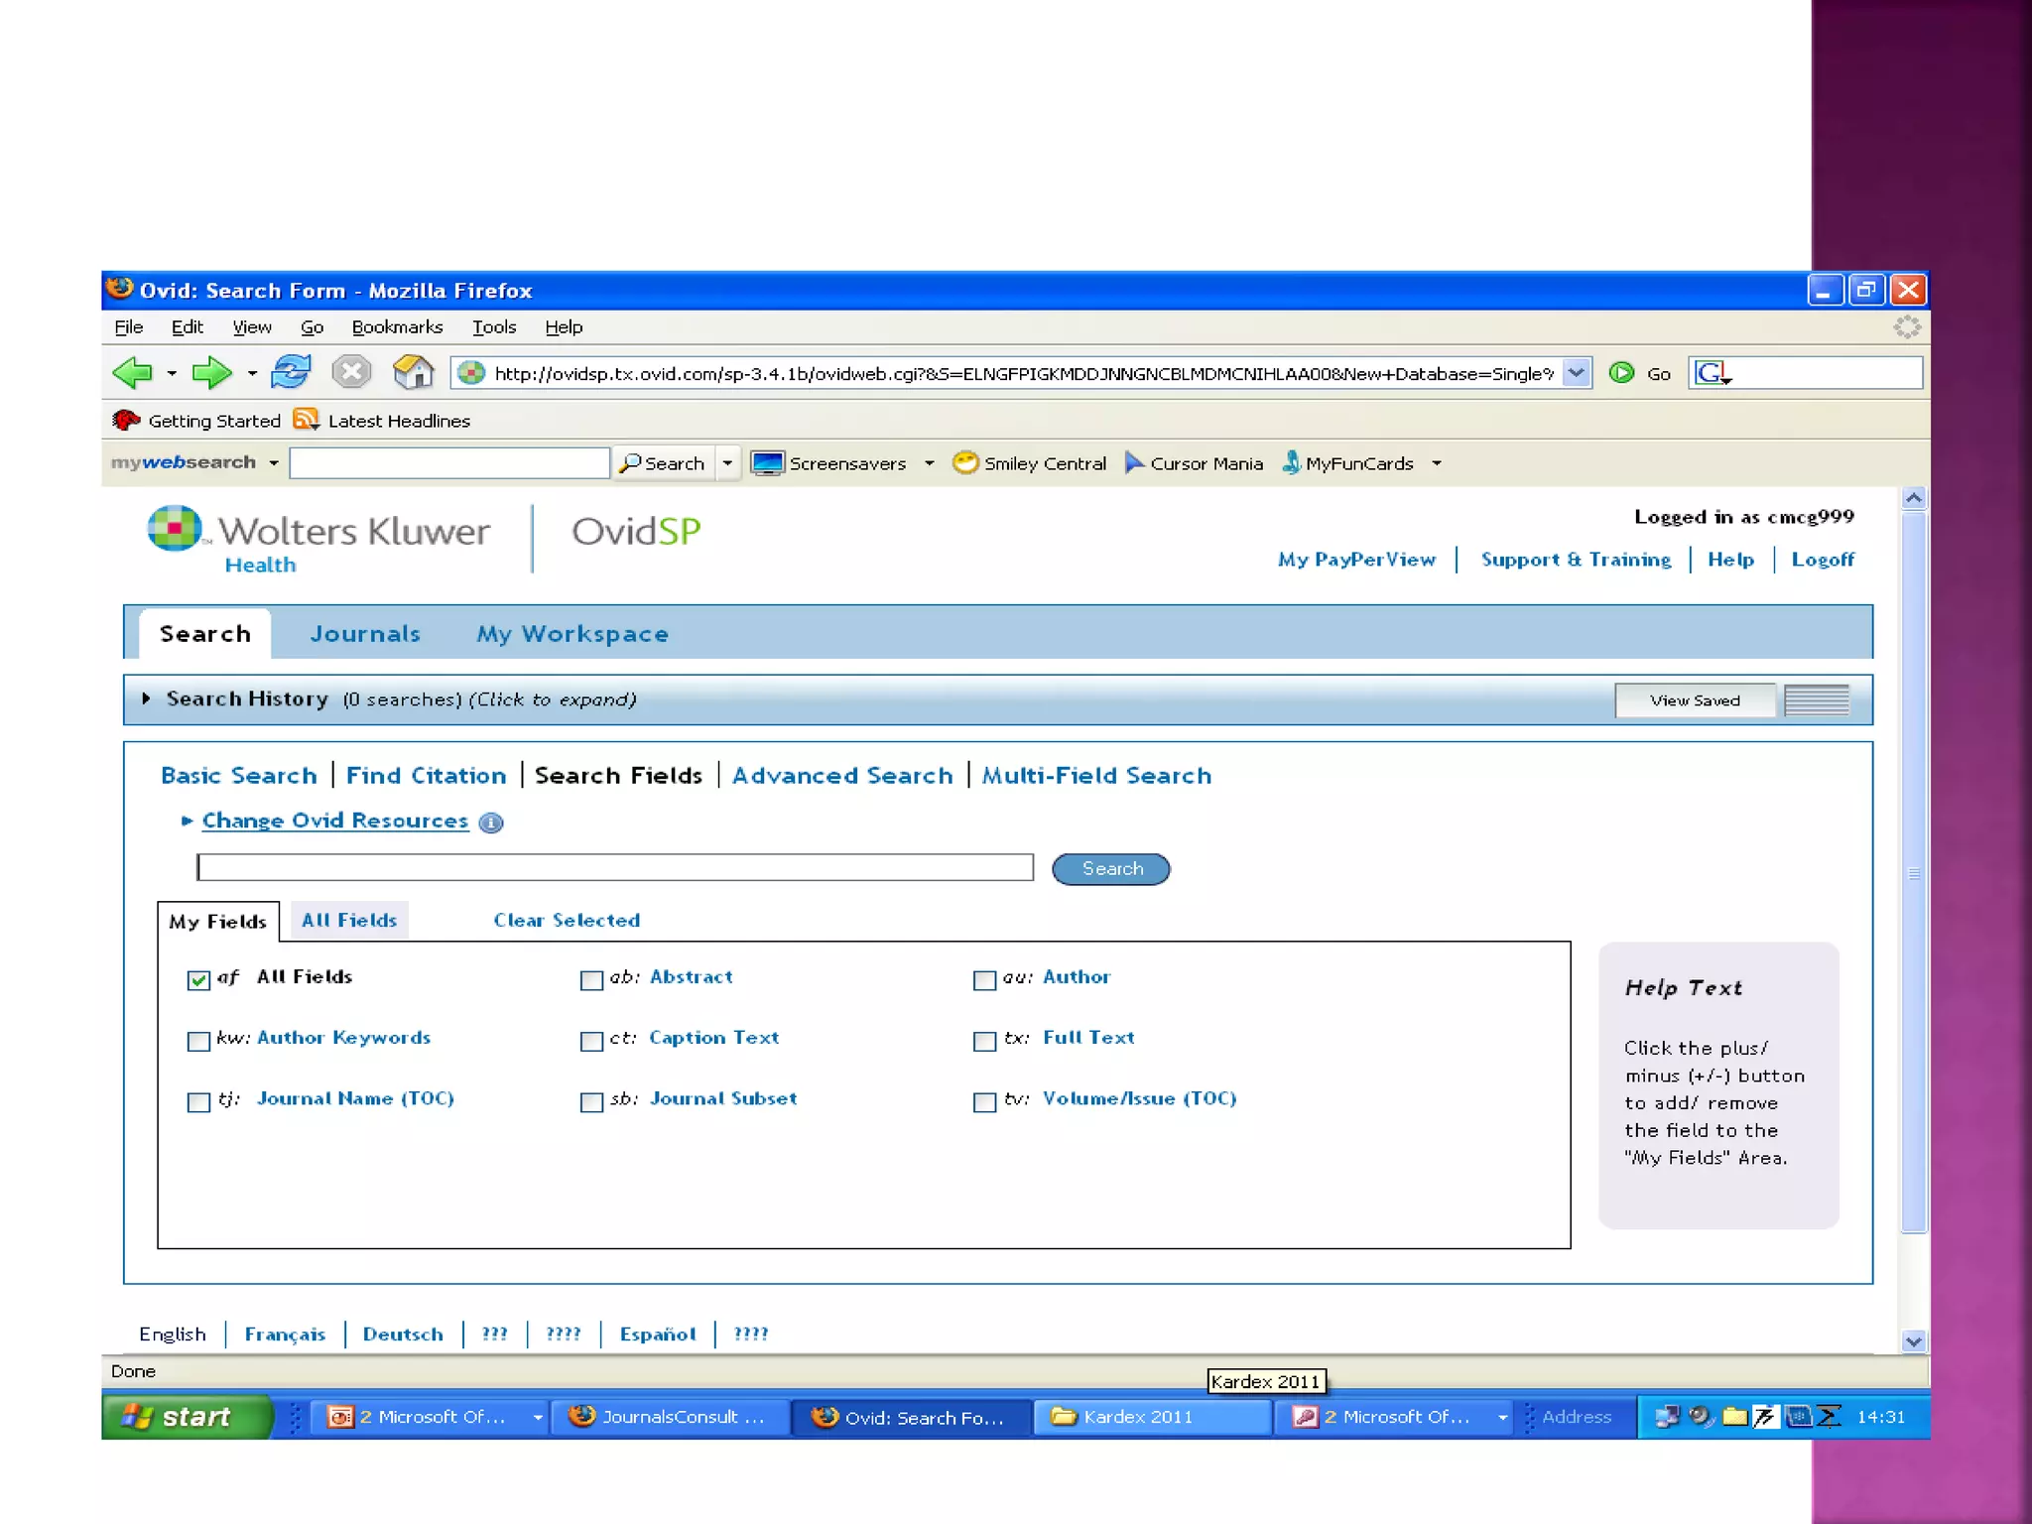Click the Reload page icon

(291, 373)
